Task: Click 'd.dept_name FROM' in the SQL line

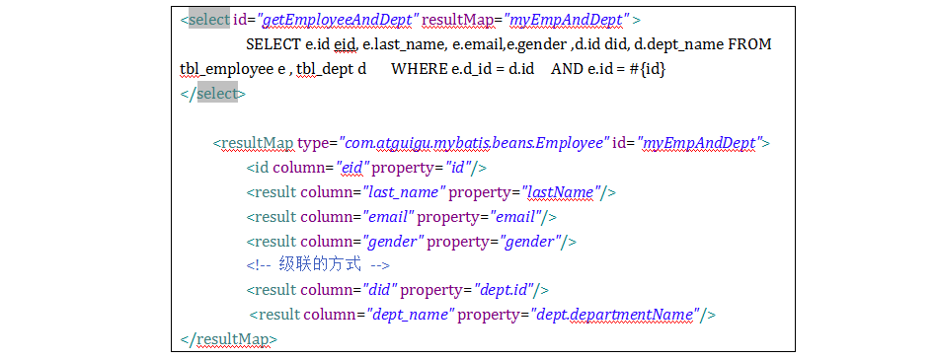Action: pos(702,44)
